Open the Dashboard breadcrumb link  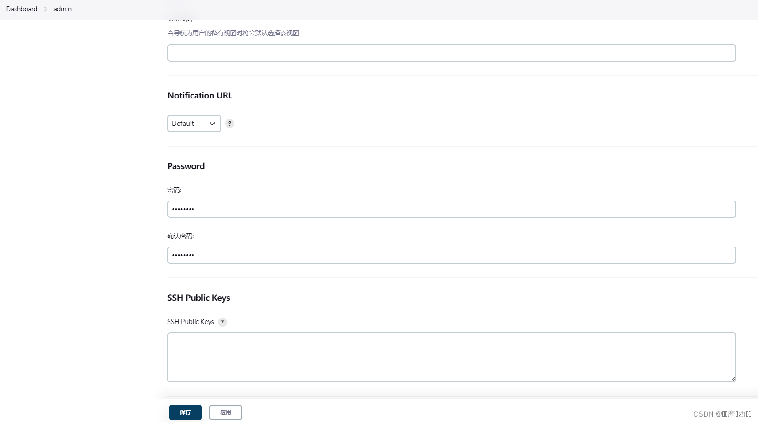22,9
